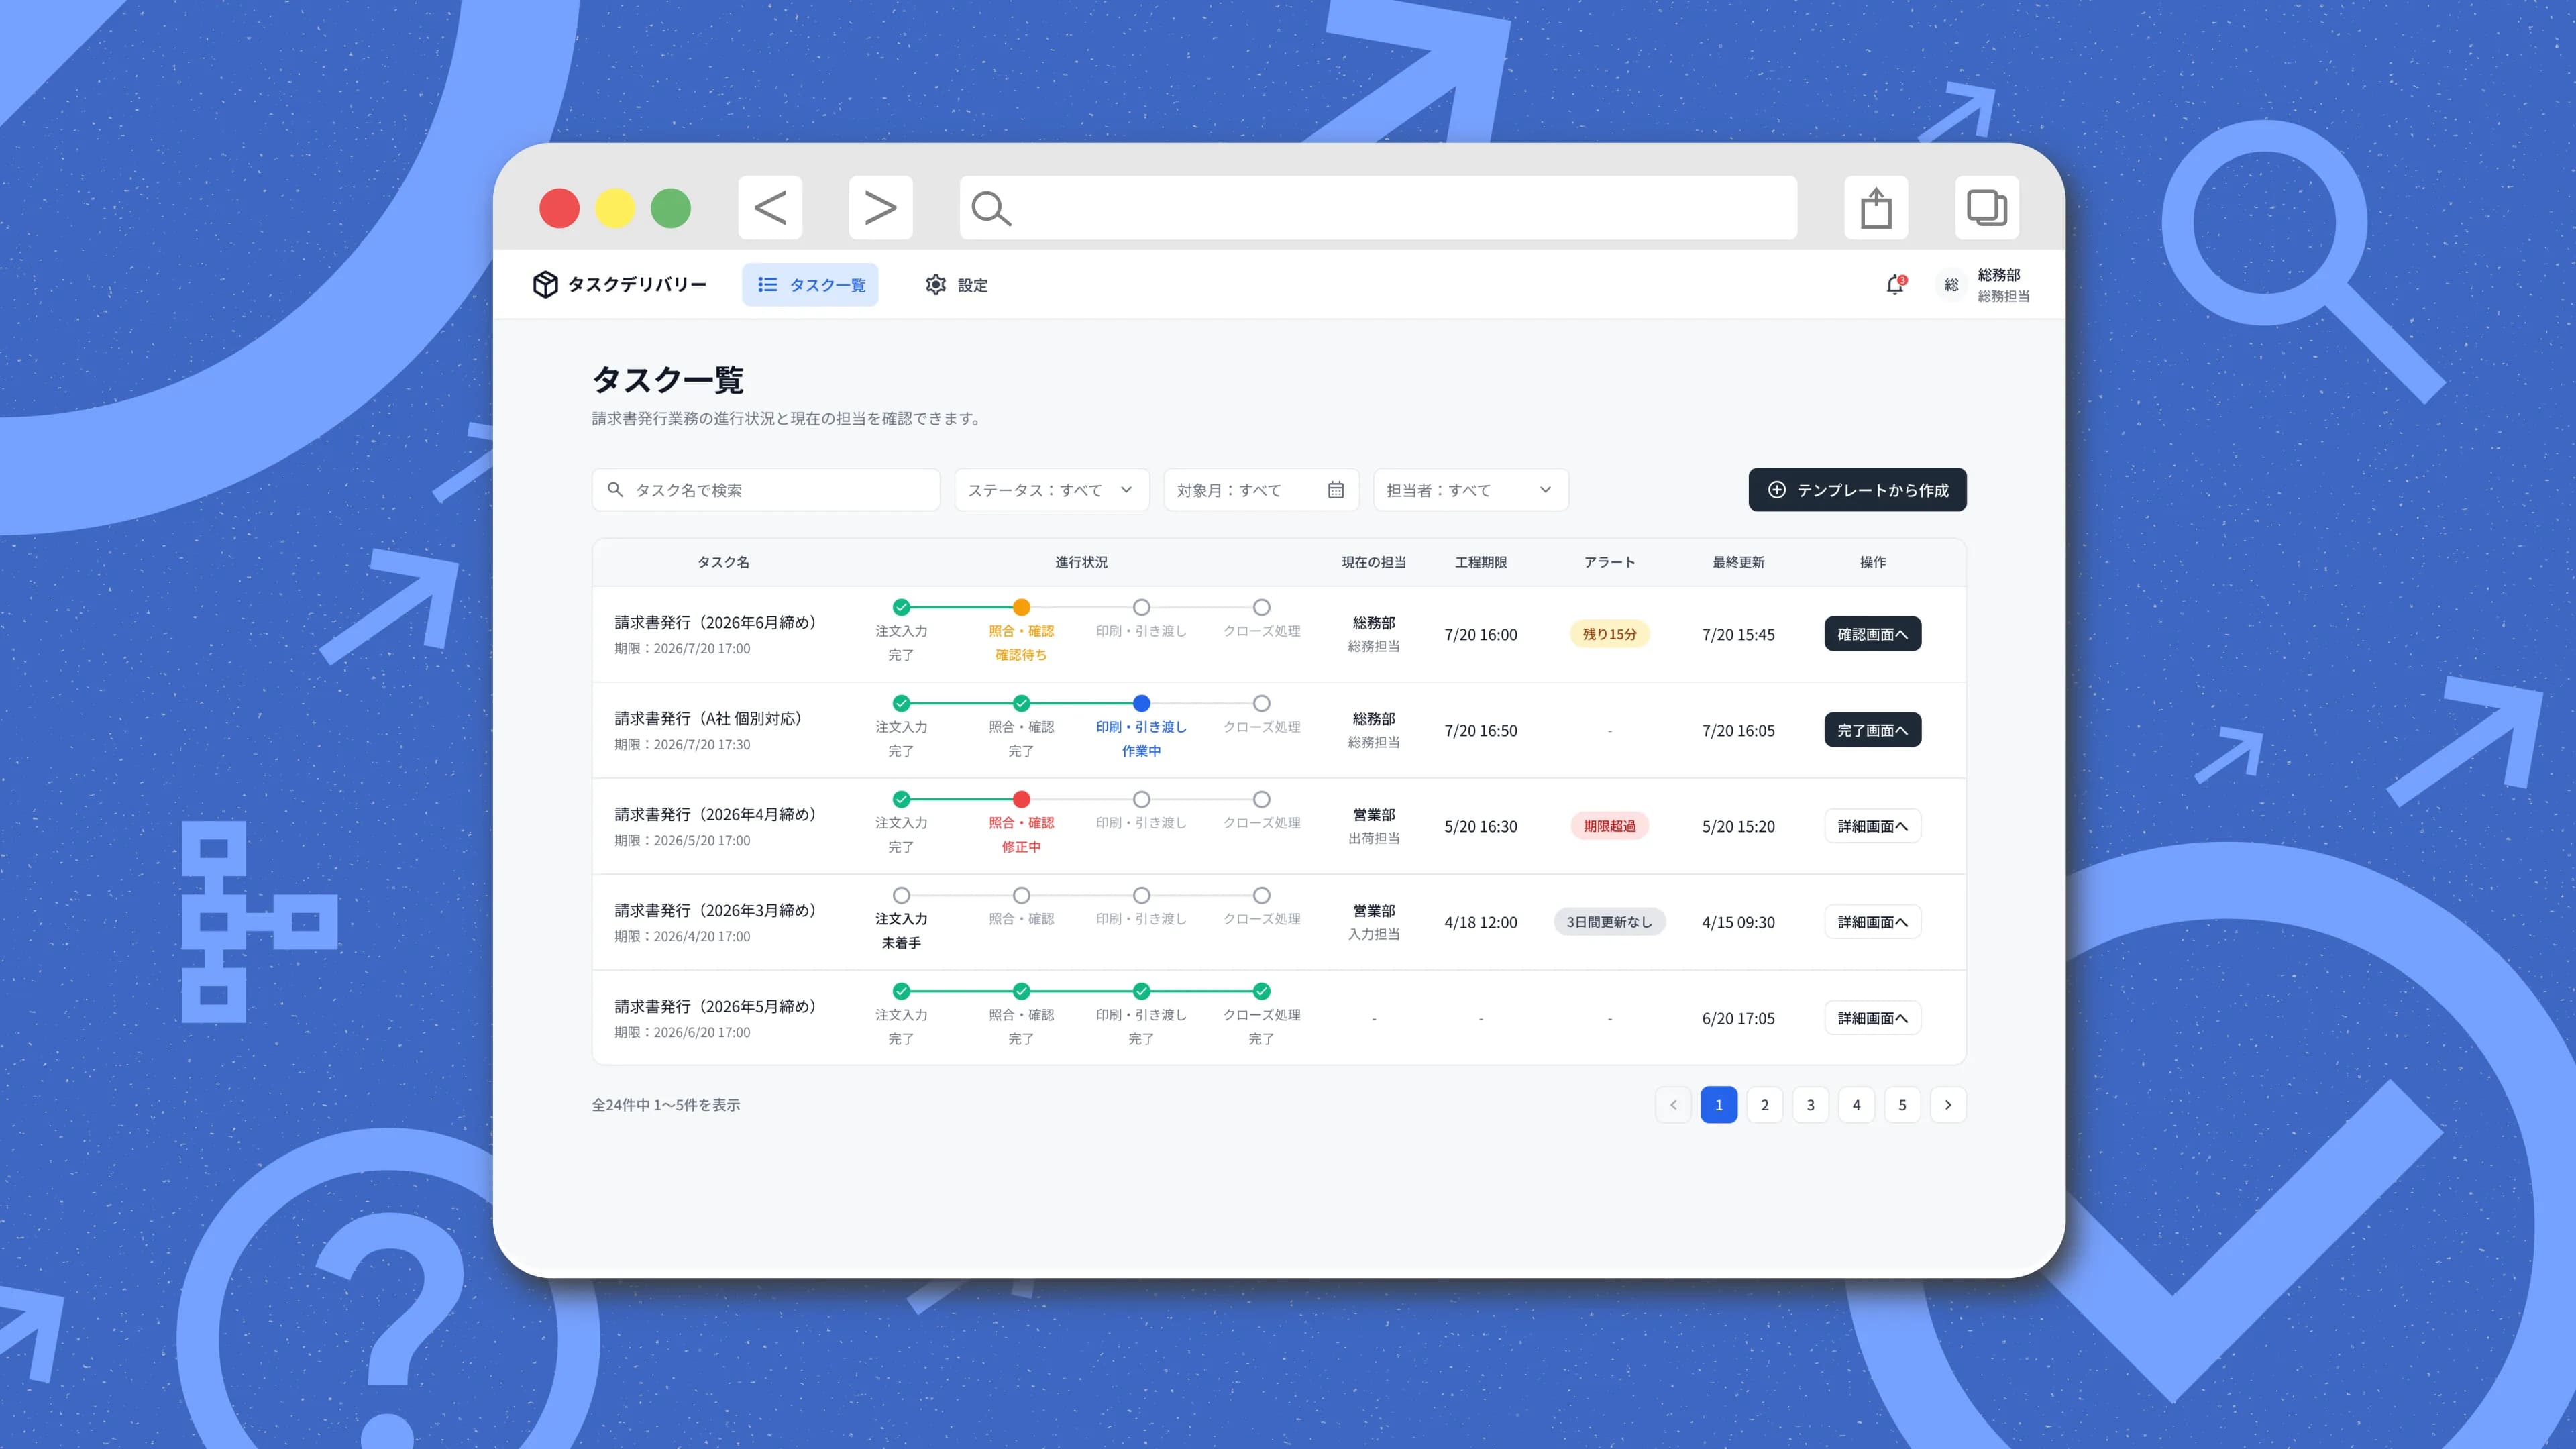Screen dimensions: 2576x1449
Task: Open the notification bell
Action: [x=1895, y=285]
